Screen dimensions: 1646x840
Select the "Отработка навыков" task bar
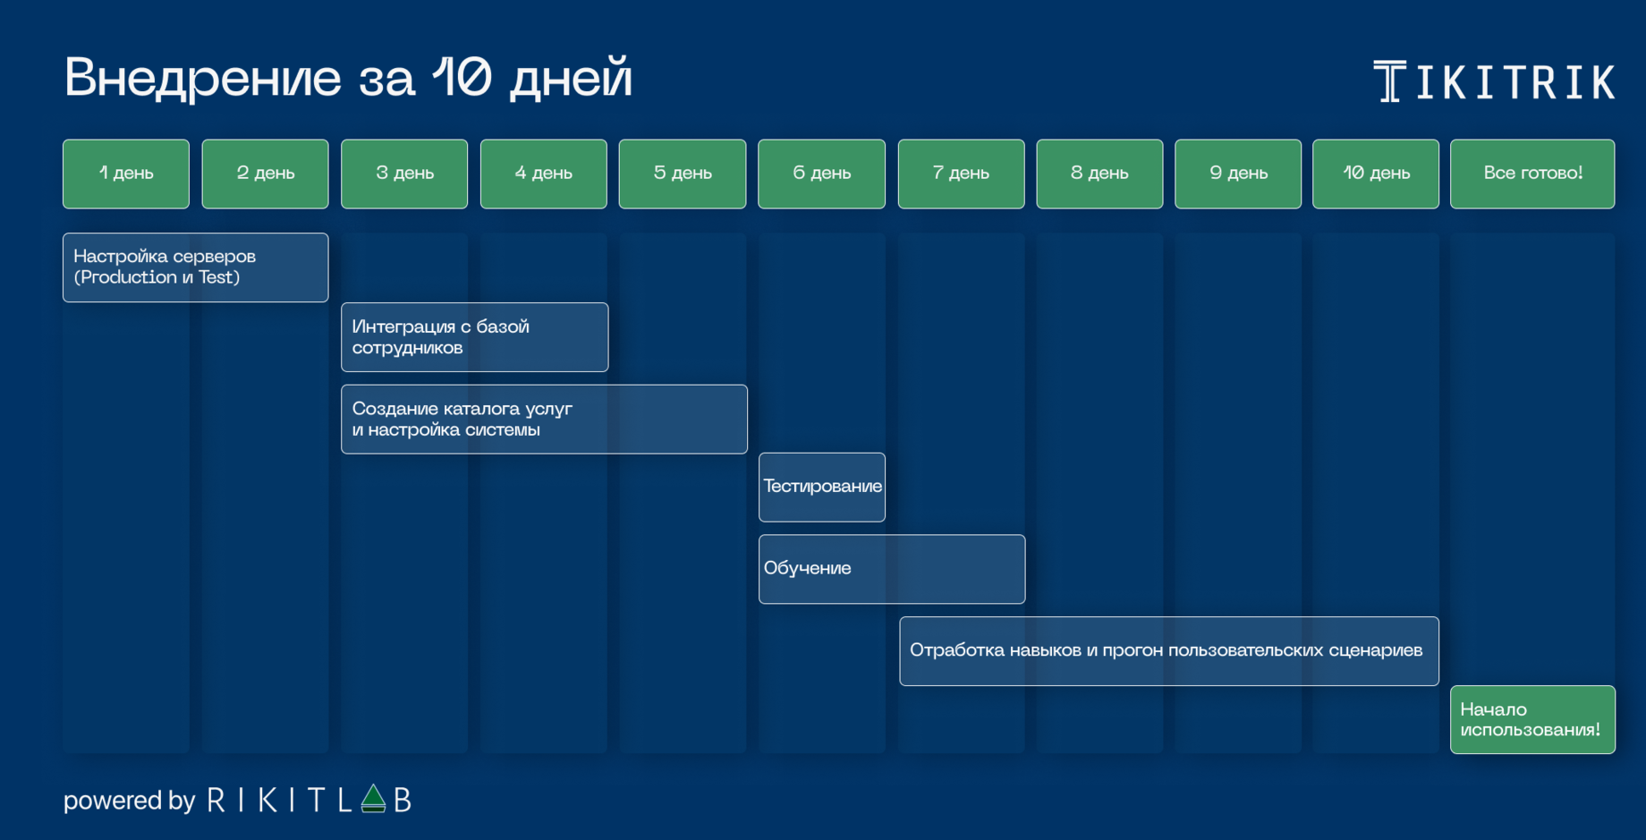[1168, 651]
